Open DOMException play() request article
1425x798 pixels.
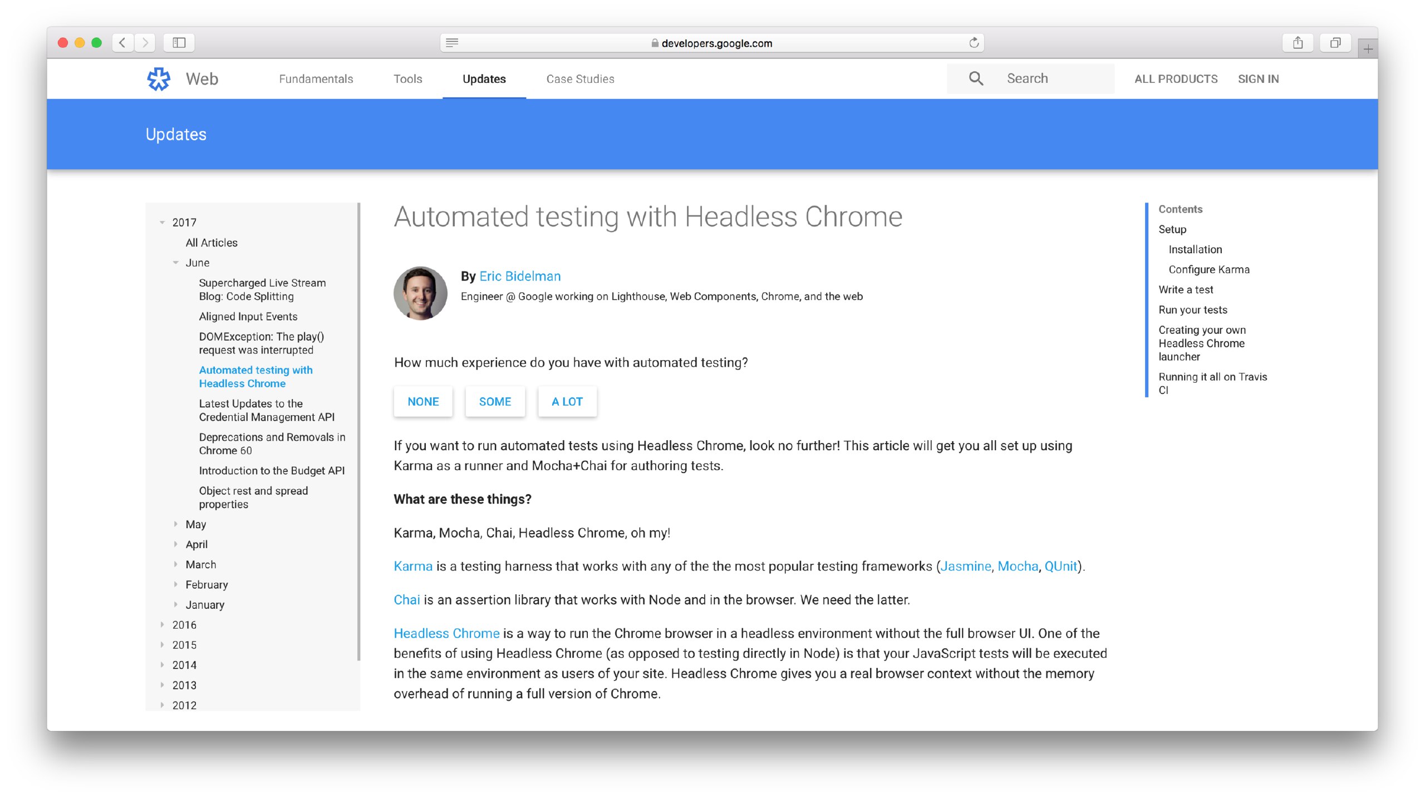point(262,343)
